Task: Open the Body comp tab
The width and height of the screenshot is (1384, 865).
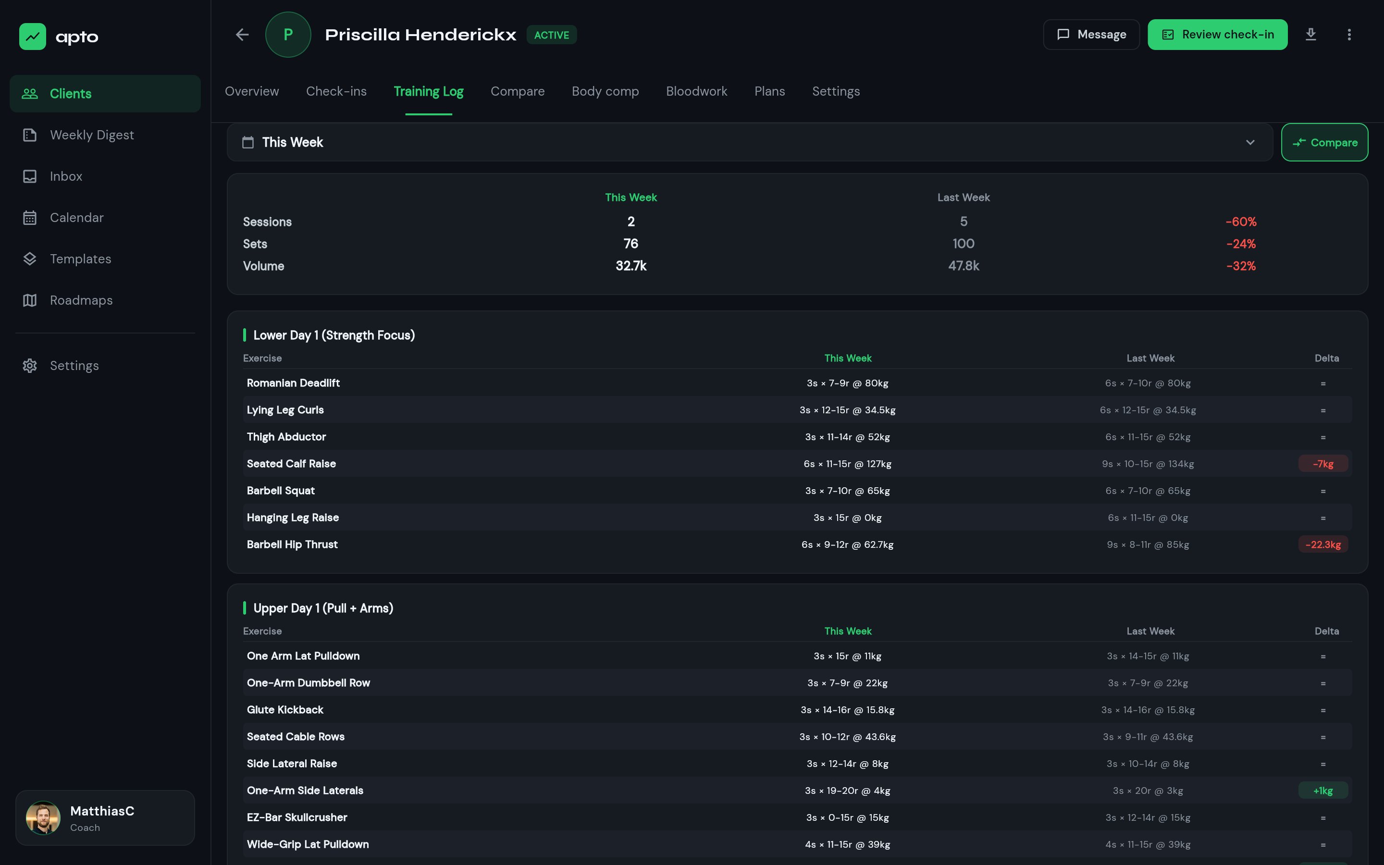Action: [x=605, y=91]
